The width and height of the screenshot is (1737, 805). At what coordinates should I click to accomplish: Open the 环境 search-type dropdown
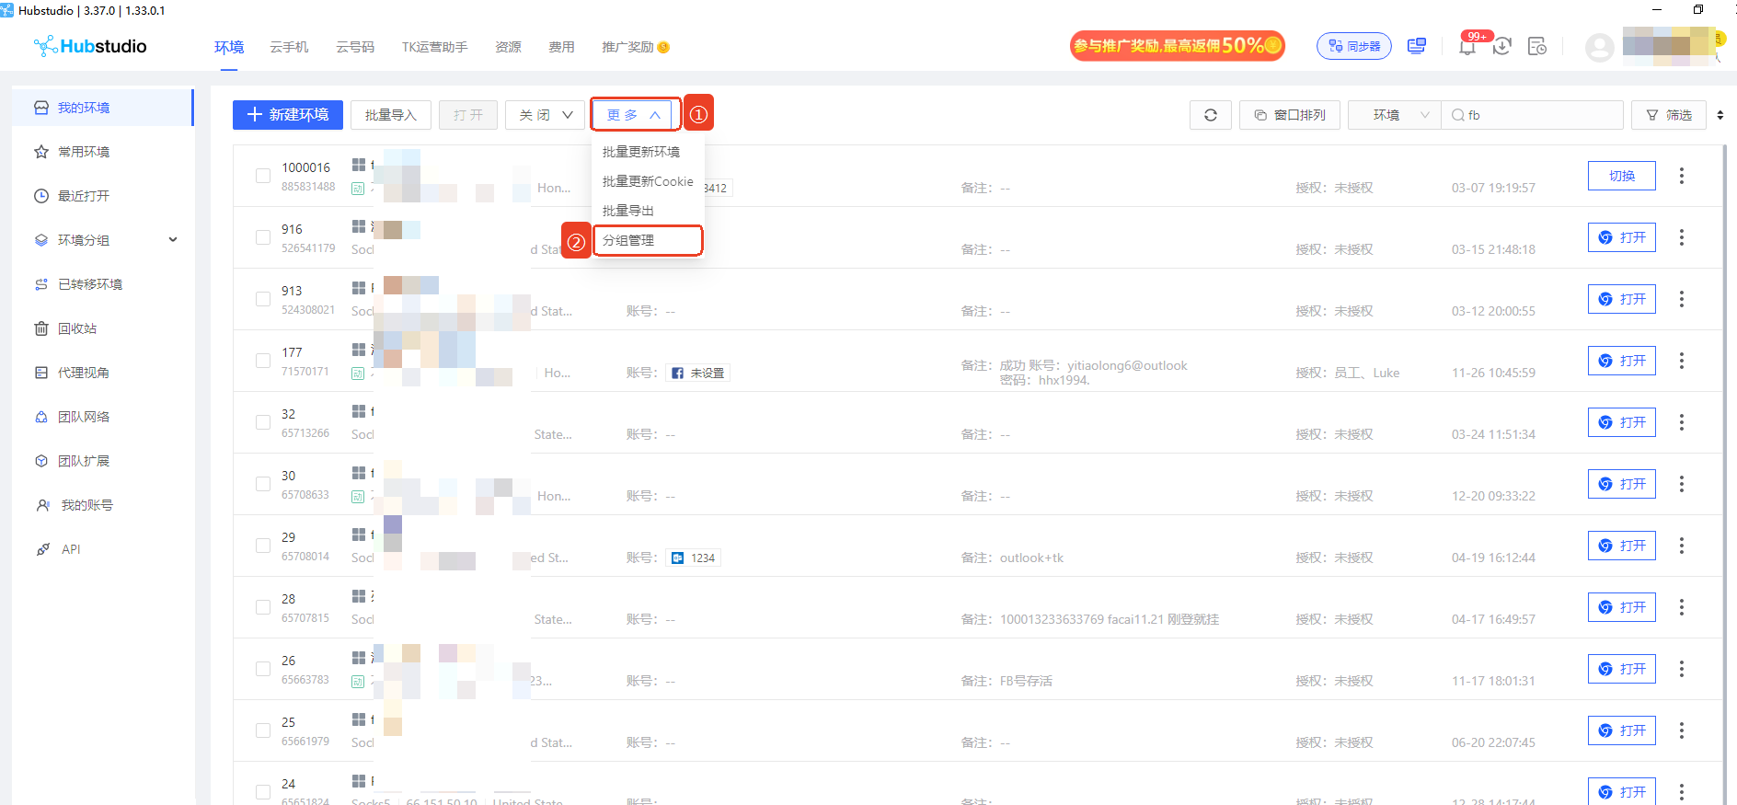pyautogui.click(x=1395, y=115)
